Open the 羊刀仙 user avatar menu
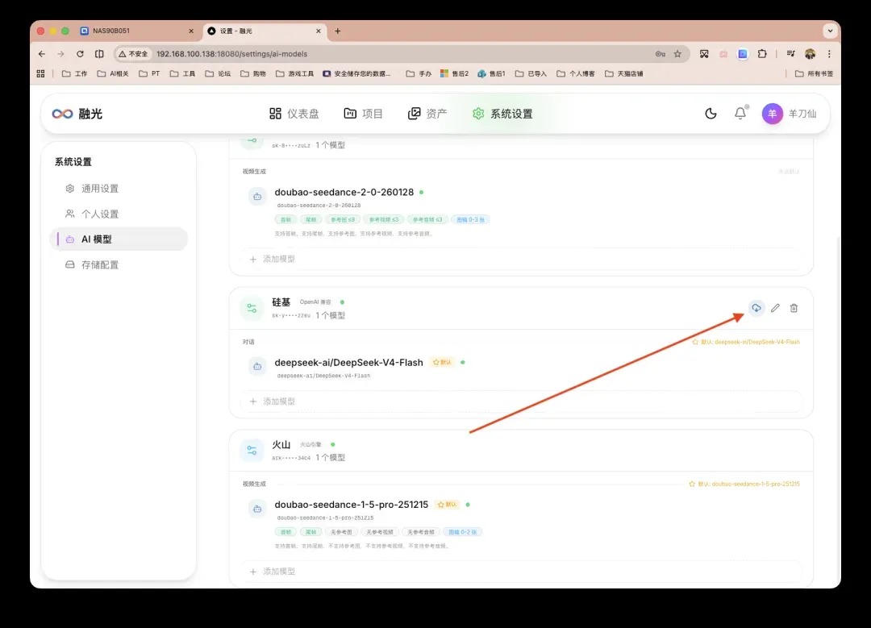This screenshot has height=628, width=871. [772, 114]
